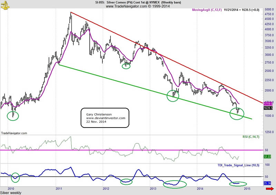The width and height of the screenshot is (276, 195).
Task: Select the RSI (C,14,T) indicator label
Action: 251,137
